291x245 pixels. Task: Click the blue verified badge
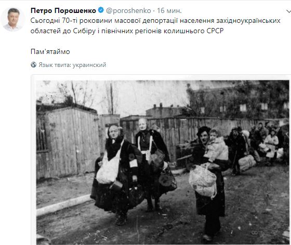101,10
